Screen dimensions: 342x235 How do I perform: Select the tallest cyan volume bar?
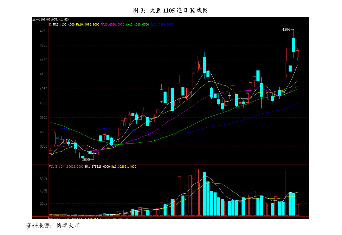[204, 194]
